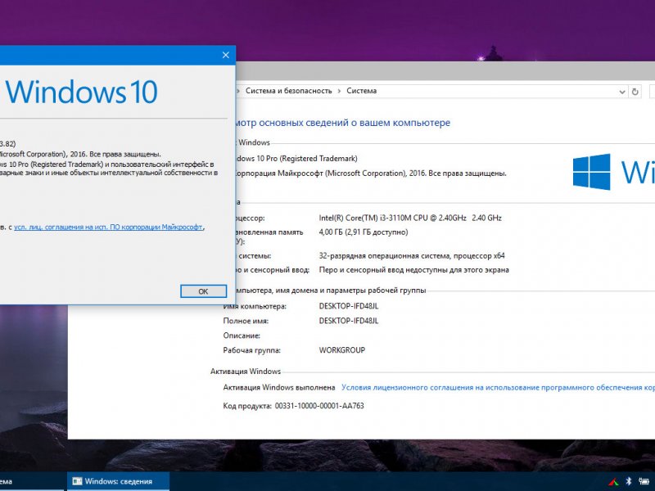The image size is (655, 491).
Task: Click the 'Windows 10' logo text in the dialog
Action: pos(81,92)
